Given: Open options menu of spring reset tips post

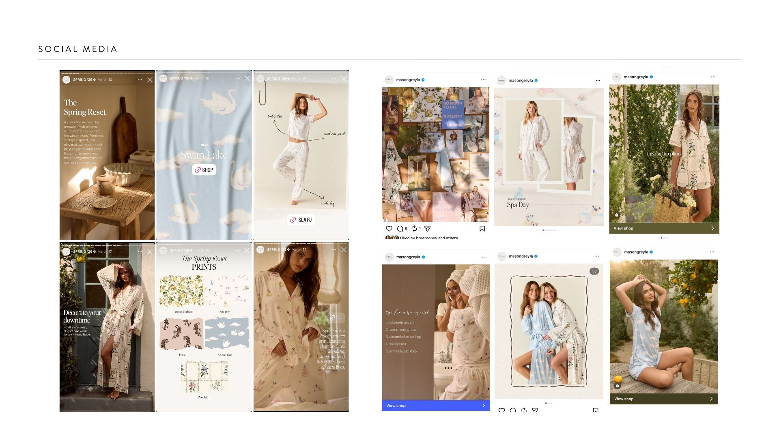Looking at the screenshot, I should pyautogui.click(x=484, y=257).
